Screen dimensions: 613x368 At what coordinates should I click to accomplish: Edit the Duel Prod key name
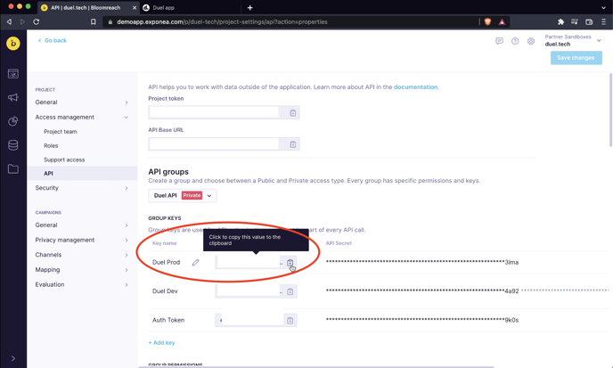click(195, 262)
